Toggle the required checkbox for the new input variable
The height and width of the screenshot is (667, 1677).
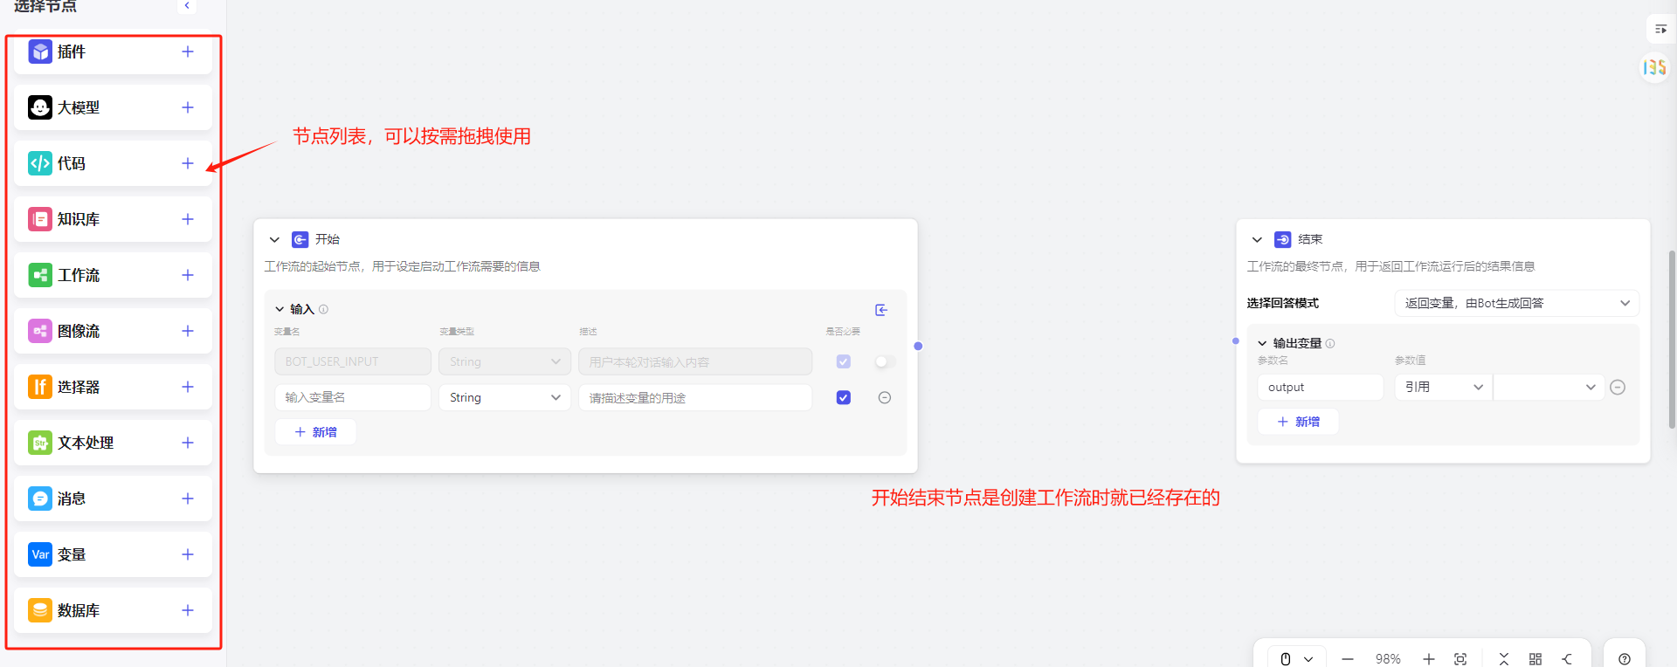tap(843, 397)
